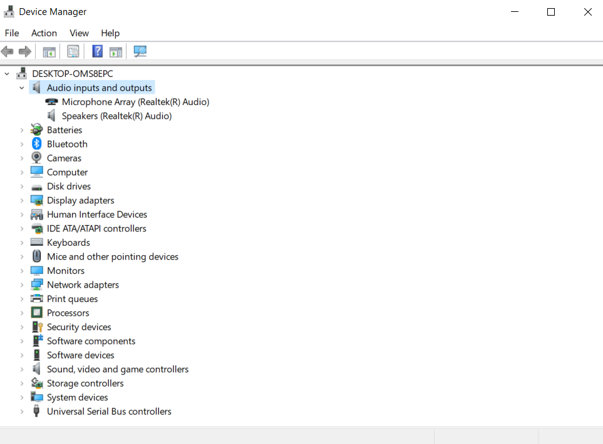Collapse the Audio inputs and outputs category
603x444 pixels.
point(21,88)
